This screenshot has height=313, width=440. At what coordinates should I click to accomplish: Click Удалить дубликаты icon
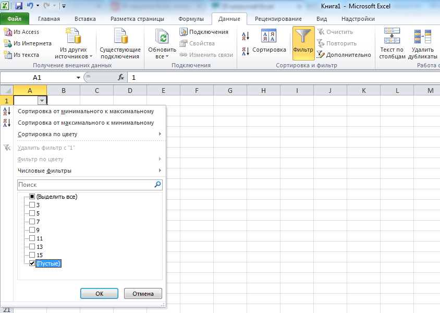(x=422, y=37)
